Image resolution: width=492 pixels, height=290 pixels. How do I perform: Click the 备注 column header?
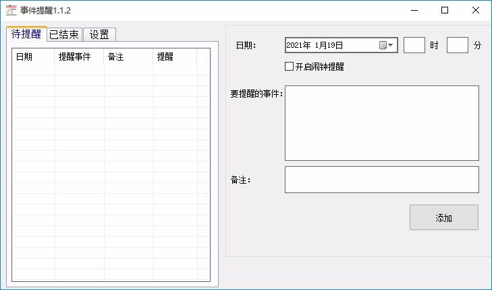128,57
